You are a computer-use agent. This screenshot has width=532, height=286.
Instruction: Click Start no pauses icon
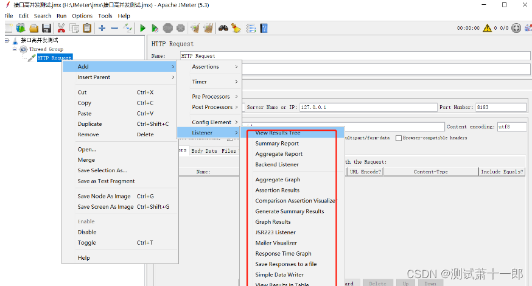click(x=155, y=28)
